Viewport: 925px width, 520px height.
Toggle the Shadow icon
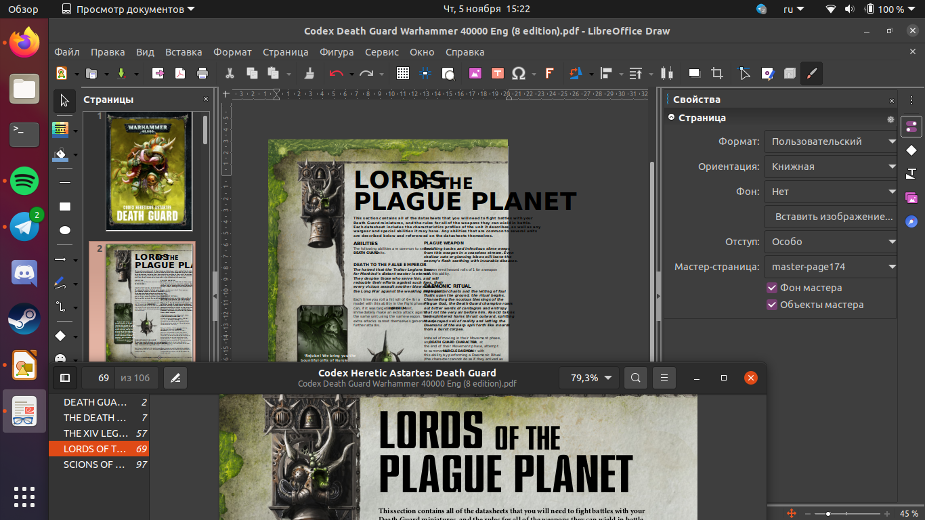pos(695,73)
